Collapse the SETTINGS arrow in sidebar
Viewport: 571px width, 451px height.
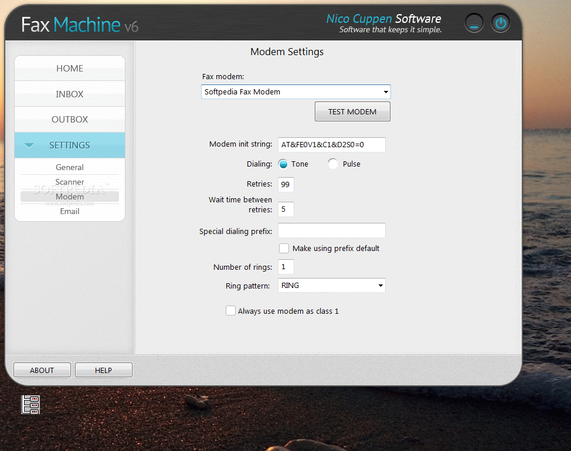pos(29,145)
